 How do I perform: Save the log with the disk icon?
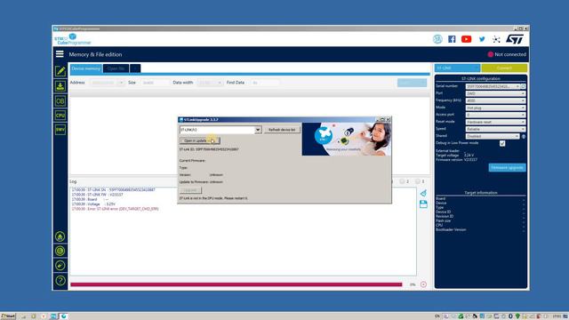tap(423, 204)
